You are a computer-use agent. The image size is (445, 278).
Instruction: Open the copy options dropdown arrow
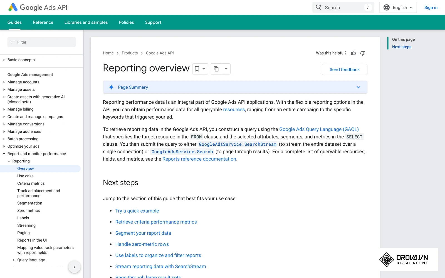[226, 69]
